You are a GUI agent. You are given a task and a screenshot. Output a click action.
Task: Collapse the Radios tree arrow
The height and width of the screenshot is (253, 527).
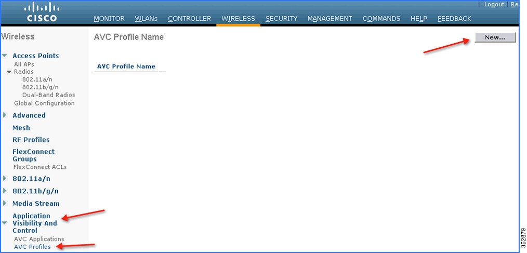9,72
